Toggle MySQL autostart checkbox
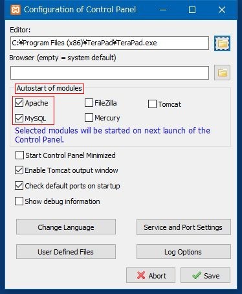Screen dimensions: 242x294 tap(19, 118)
